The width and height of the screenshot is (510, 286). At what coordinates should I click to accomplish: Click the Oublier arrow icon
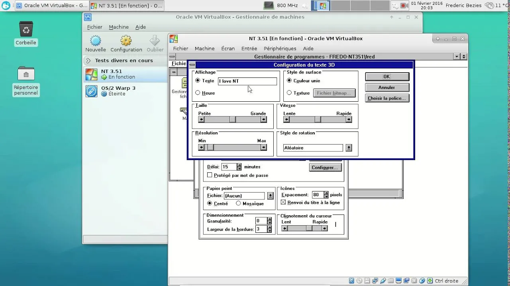155,41
